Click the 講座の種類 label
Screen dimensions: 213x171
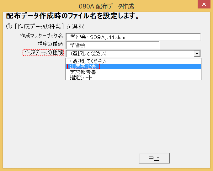click(x=50, y=44)
